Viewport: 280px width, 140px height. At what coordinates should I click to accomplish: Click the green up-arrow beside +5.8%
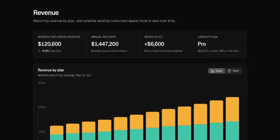(x=39, y=51)
